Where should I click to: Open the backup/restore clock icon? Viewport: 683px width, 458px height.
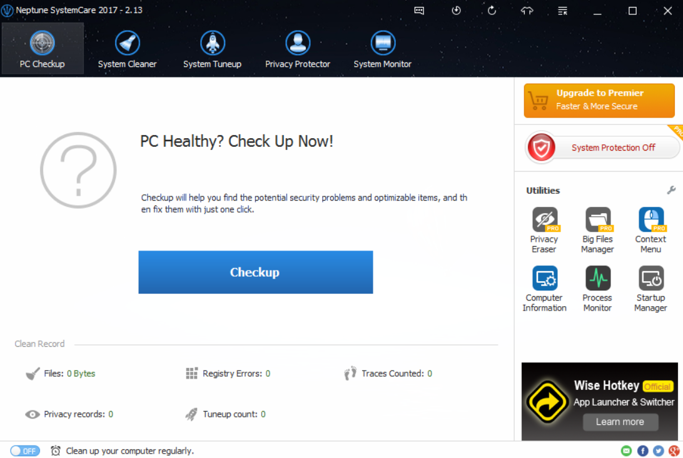click(x=456, y=11)
